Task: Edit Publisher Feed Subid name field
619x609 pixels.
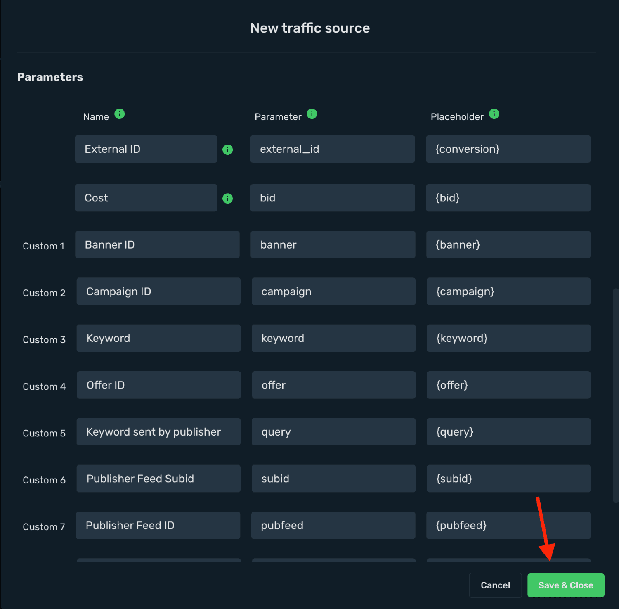Action: coord(158,479)
